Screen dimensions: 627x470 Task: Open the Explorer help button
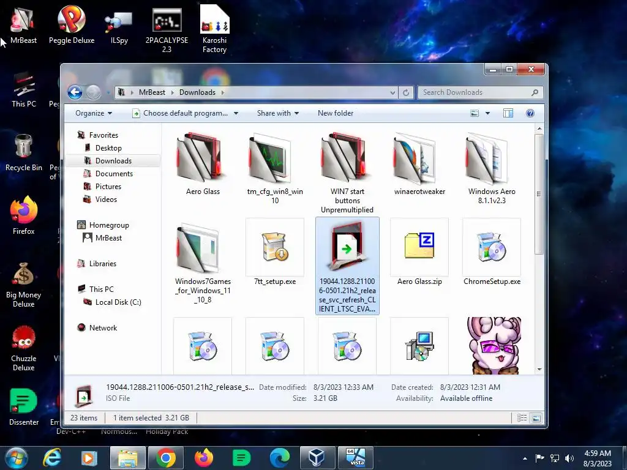click(530, 113)
